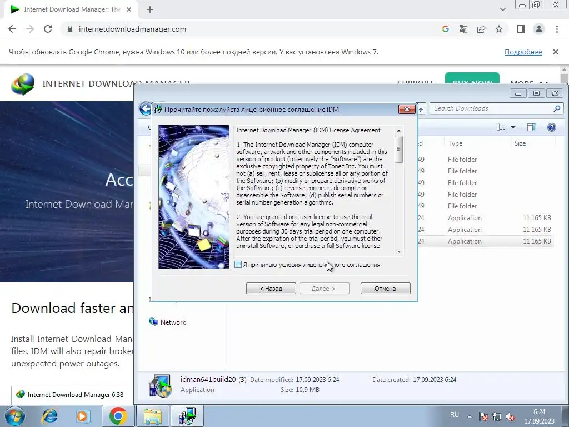Click the muted volume tray icon
Screen dimensions: 569x427
pos(510,416)
